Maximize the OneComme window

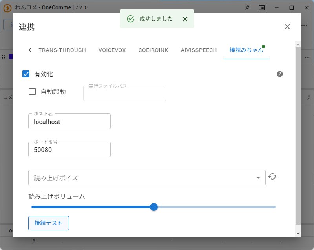(x=292, y=8)
